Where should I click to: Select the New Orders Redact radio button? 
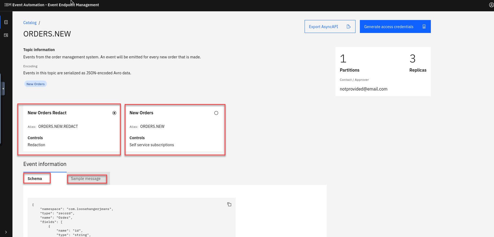114,113
